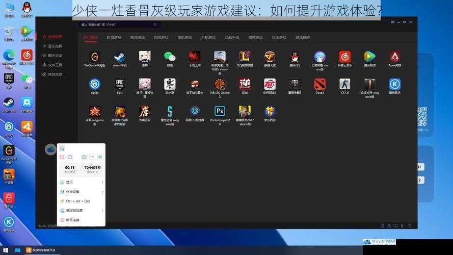453x255 pixels.
Task: Open the NetEase UU accelerator icon
Action: tap(195, 111)
